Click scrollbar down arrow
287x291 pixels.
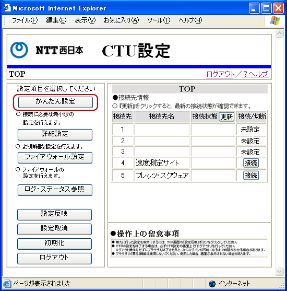[279, 271]
